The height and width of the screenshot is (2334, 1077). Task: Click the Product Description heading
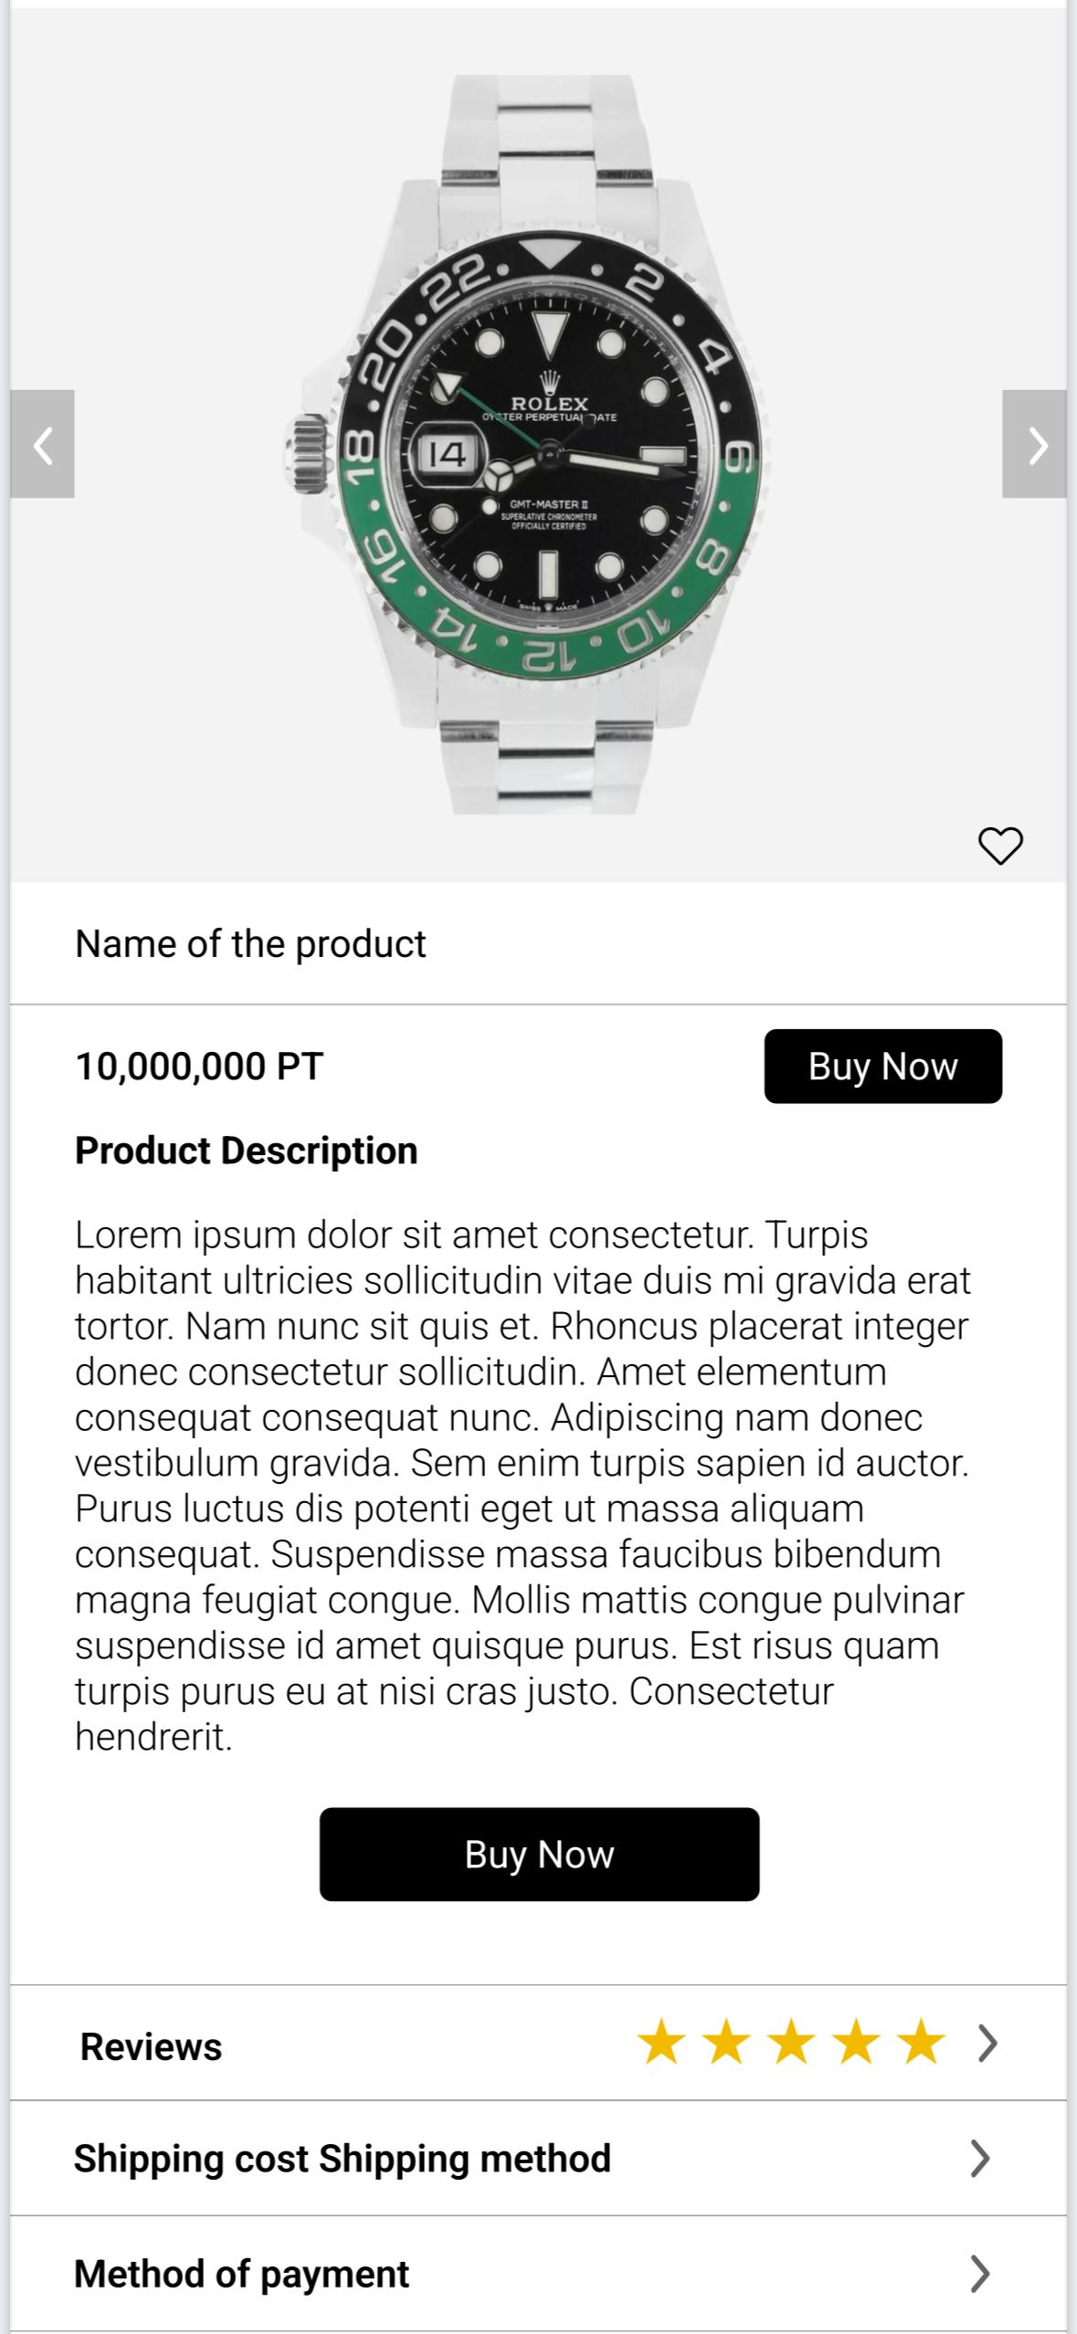pos(247,1151)
